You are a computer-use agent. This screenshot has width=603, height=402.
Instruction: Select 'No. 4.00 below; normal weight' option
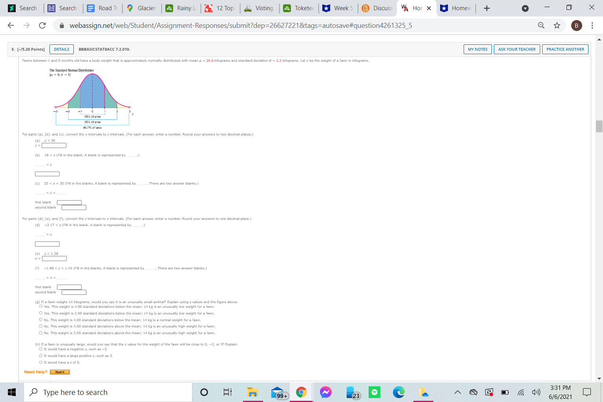coord(41,320)
